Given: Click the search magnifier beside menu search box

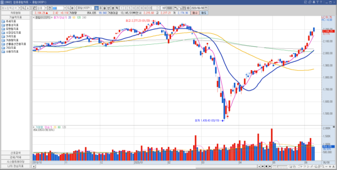Looking at the screenshot, I should [x=23, y=8].
